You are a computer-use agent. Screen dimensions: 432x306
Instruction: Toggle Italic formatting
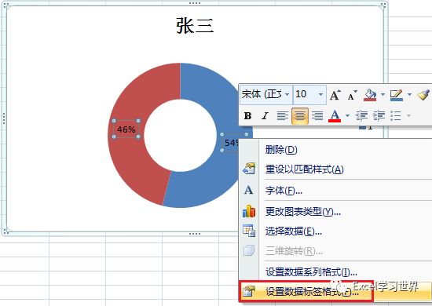click(x=265, y=116)
